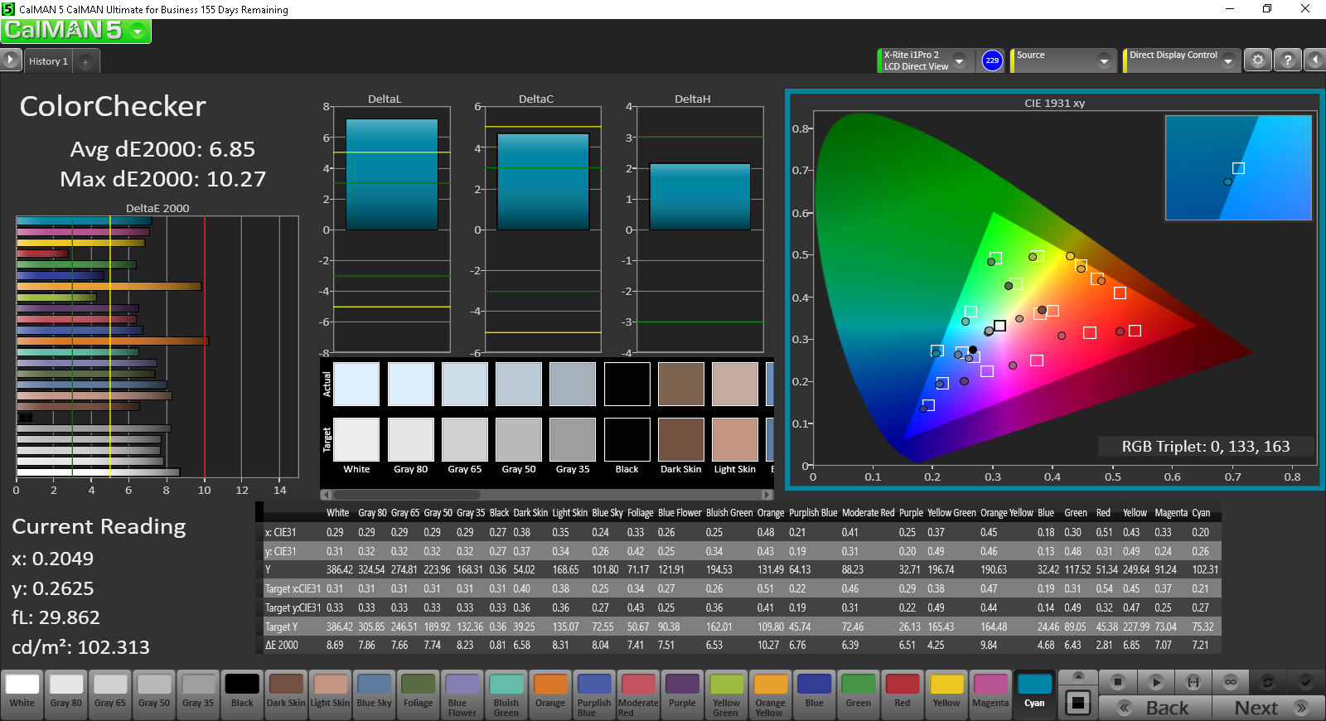
Task: Select the active Cyan patch button
Action: click(x=1034, y=694)
